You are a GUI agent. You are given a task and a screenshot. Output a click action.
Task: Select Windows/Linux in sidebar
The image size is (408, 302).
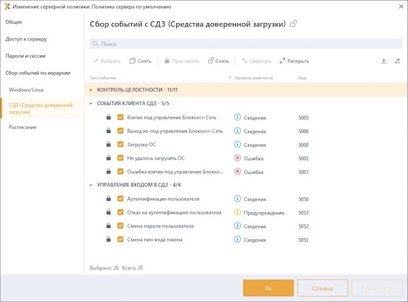26,90
